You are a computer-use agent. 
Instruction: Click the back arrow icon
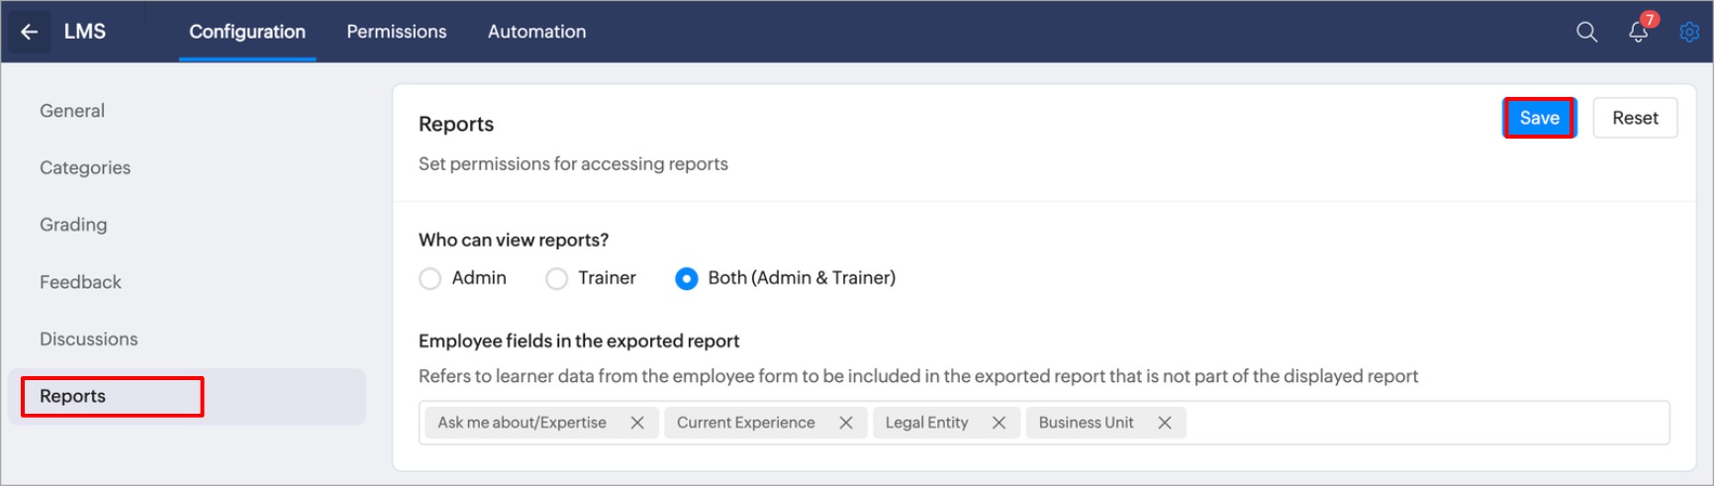[30, 32]
